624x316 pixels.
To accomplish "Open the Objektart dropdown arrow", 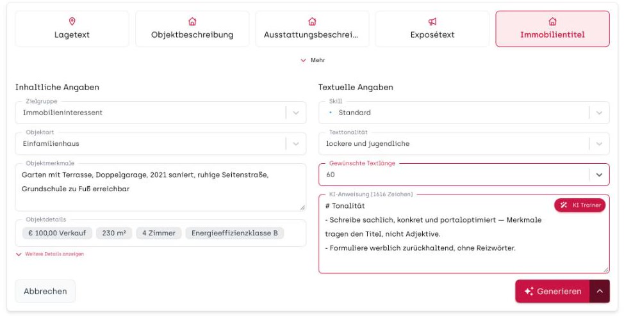I will 296,143.
